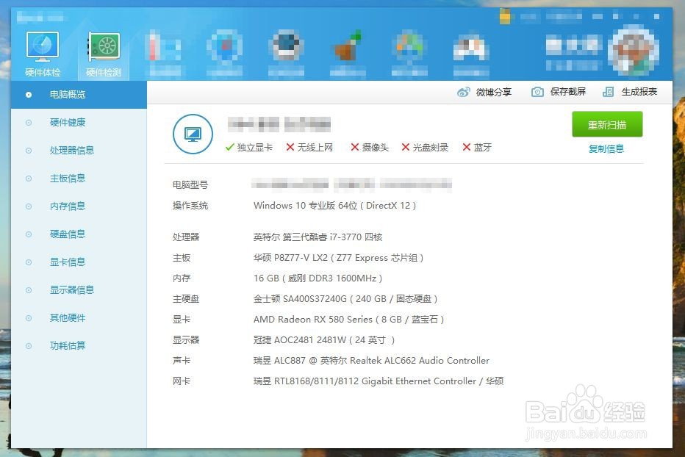Click the 微博分享 text link
This screenshot has width=685, height=457.
[x=494, y=92]
